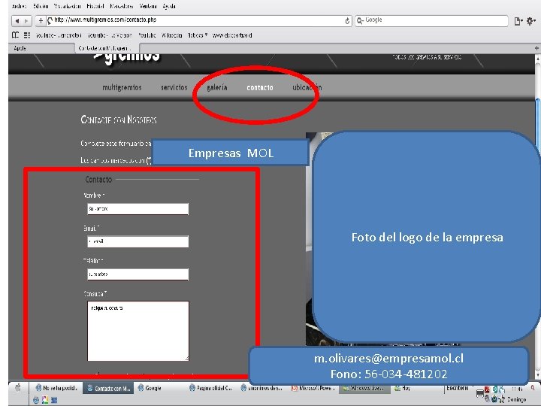Viewport: 541px width, 406px height.
Task: Click the Google search field
Action: pos(431,20)
